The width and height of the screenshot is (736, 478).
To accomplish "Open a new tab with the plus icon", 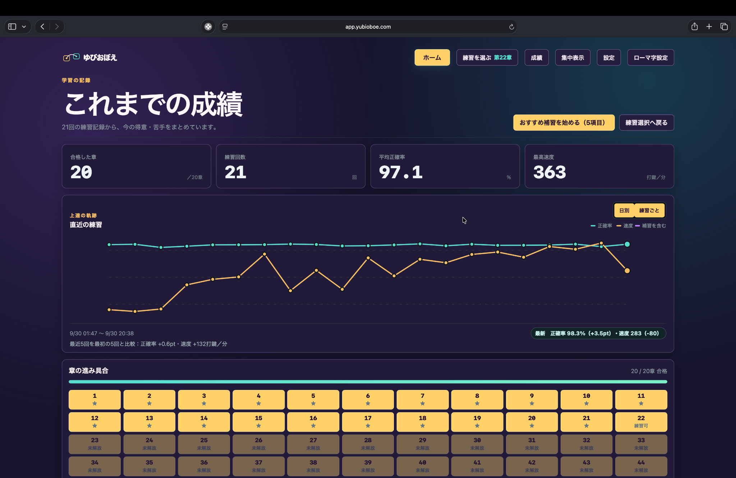I will point(709,27).
